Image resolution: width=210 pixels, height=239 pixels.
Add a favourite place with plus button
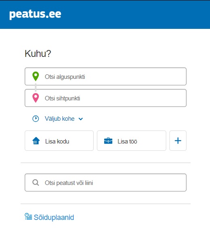[x=178, y=141]
